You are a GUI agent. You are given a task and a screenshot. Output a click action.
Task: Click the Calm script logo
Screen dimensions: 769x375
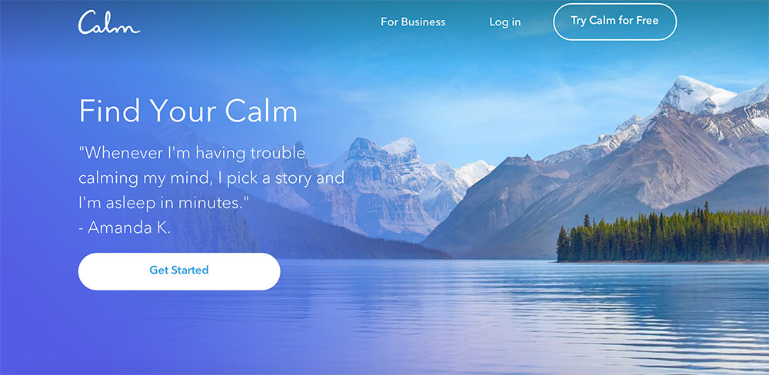click(109, 22)
